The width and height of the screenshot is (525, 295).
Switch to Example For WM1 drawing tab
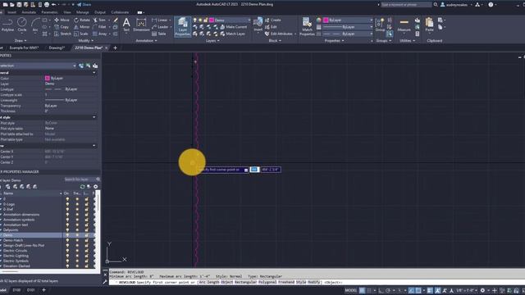[24, 48]
